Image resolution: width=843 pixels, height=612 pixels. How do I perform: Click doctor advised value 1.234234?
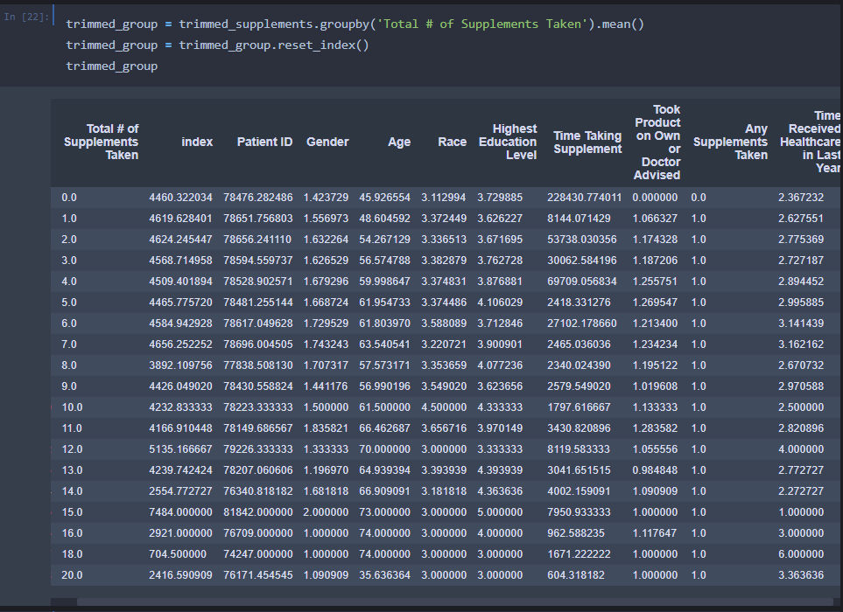tap(655, 344)
